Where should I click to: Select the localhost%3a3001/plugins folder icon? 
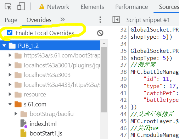point(18,65)
